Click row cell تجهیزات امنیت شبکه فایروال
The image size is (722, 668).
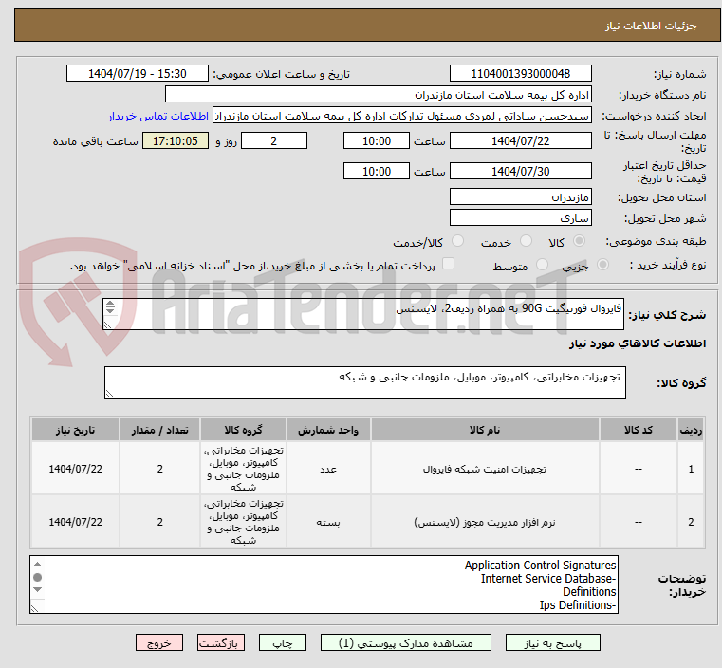485,469
